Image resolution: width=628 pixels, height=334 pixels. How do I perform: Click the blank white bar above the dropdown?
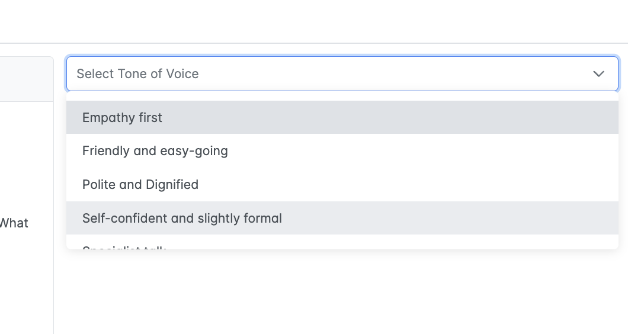point(314,21)
